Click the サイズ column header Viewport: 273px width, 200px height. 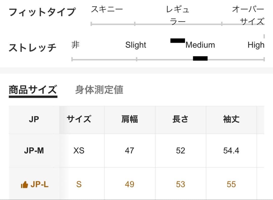[x=79, y=119]
